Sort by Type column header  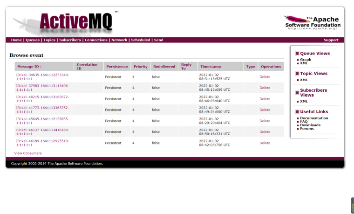click(251, 67)
